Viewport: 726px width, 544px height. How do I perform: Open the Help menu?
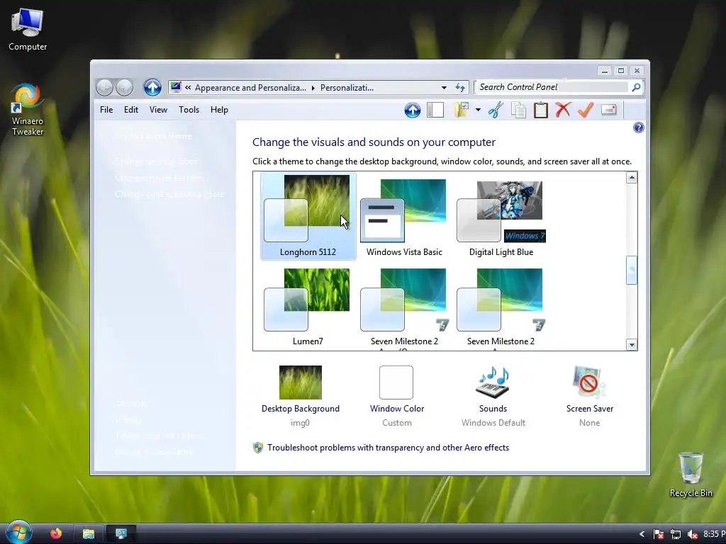[219, 110]
